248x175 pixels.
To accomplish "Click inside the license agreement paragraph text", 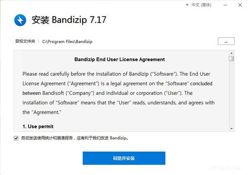I will [x=119, y=93].
